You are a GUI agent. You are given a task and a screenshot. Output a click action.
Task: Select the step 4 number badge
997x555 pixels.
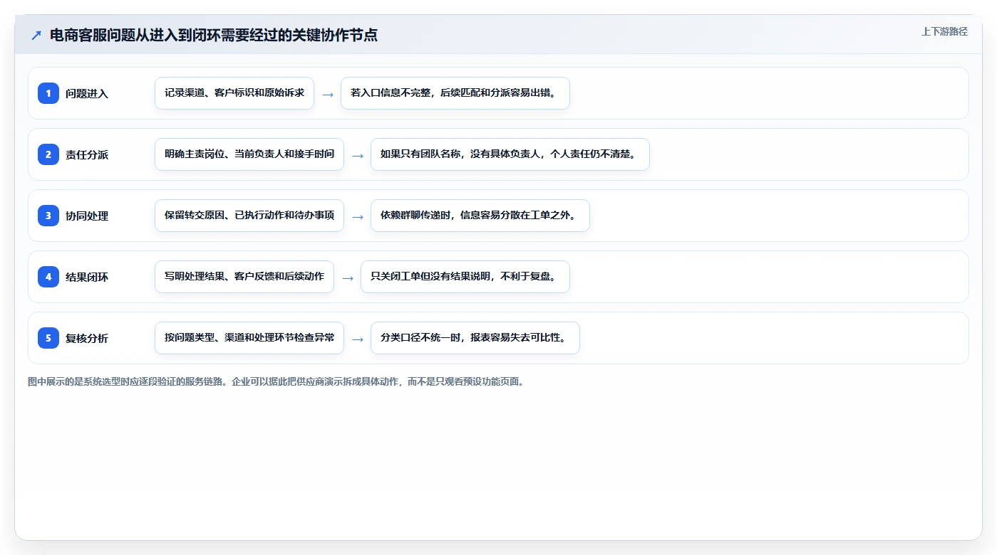[48, 277]
